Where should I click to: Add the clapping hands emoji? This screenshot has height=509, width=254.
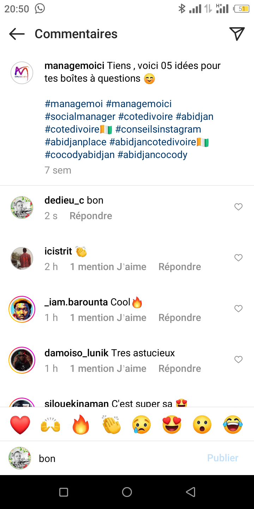(111, 425)
